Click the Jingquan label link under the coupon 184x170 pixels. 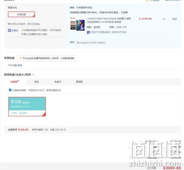click(x=14, y=113)
